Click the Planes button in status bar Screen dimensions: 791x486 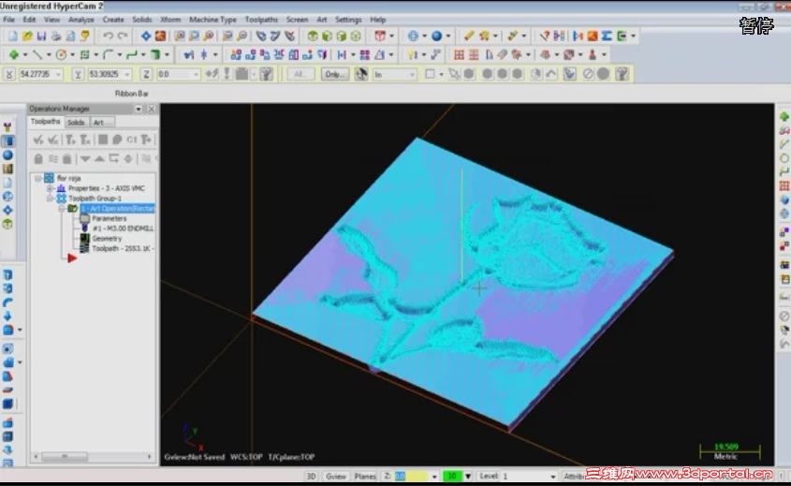tap(365, 477)
